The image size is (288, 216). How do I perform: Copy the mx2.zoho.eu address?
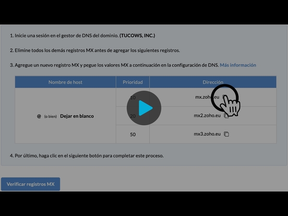[226, 116]
